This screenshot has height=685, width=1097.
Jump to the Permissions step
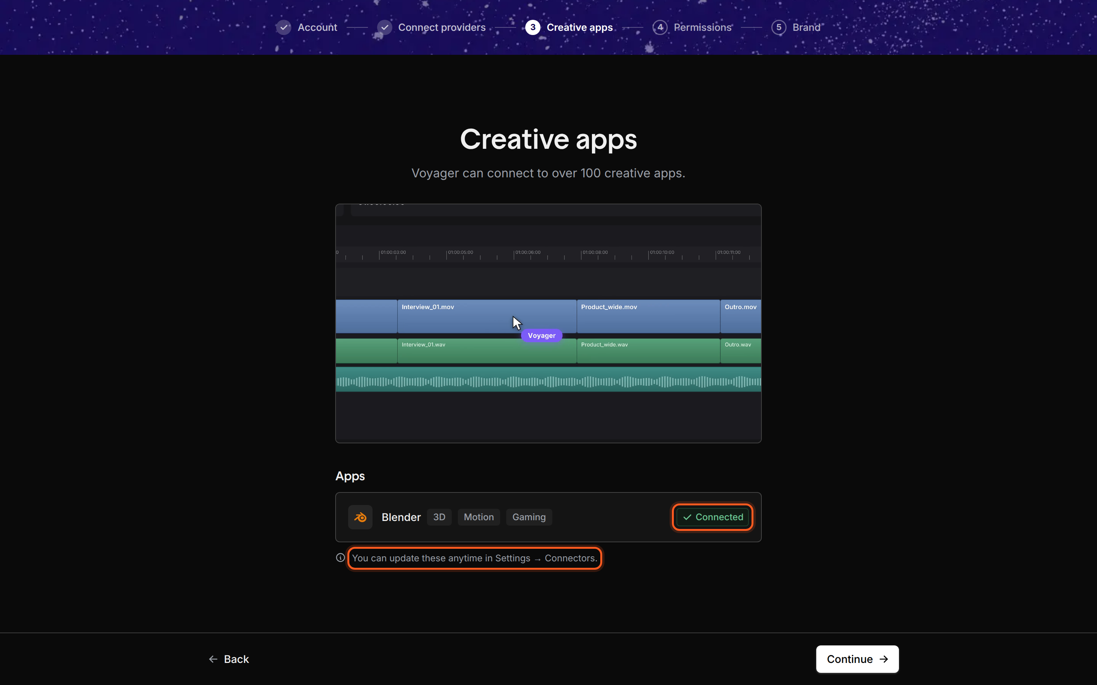click(x=703, y=27)
